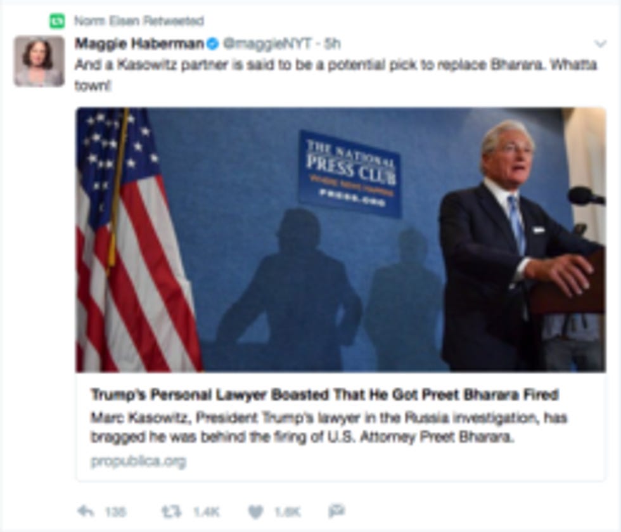This screenshot has height=532, width=621.
Task: View the 1.4K retweets count
Action: coord(207,512)
